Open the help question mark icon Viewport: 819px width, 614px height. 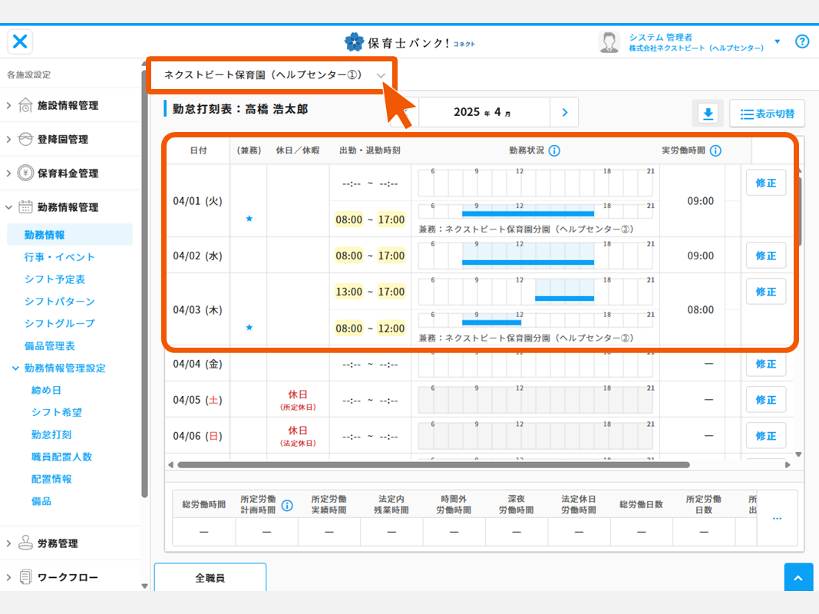(x=802, y=41)
